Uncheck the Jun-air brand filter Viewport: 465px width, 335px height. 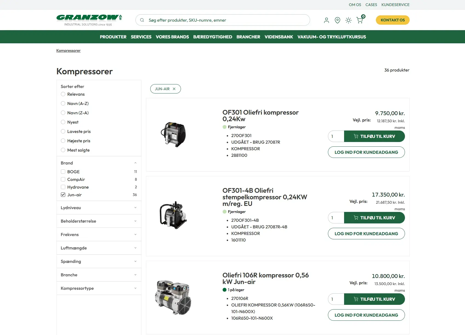(63, 195)
